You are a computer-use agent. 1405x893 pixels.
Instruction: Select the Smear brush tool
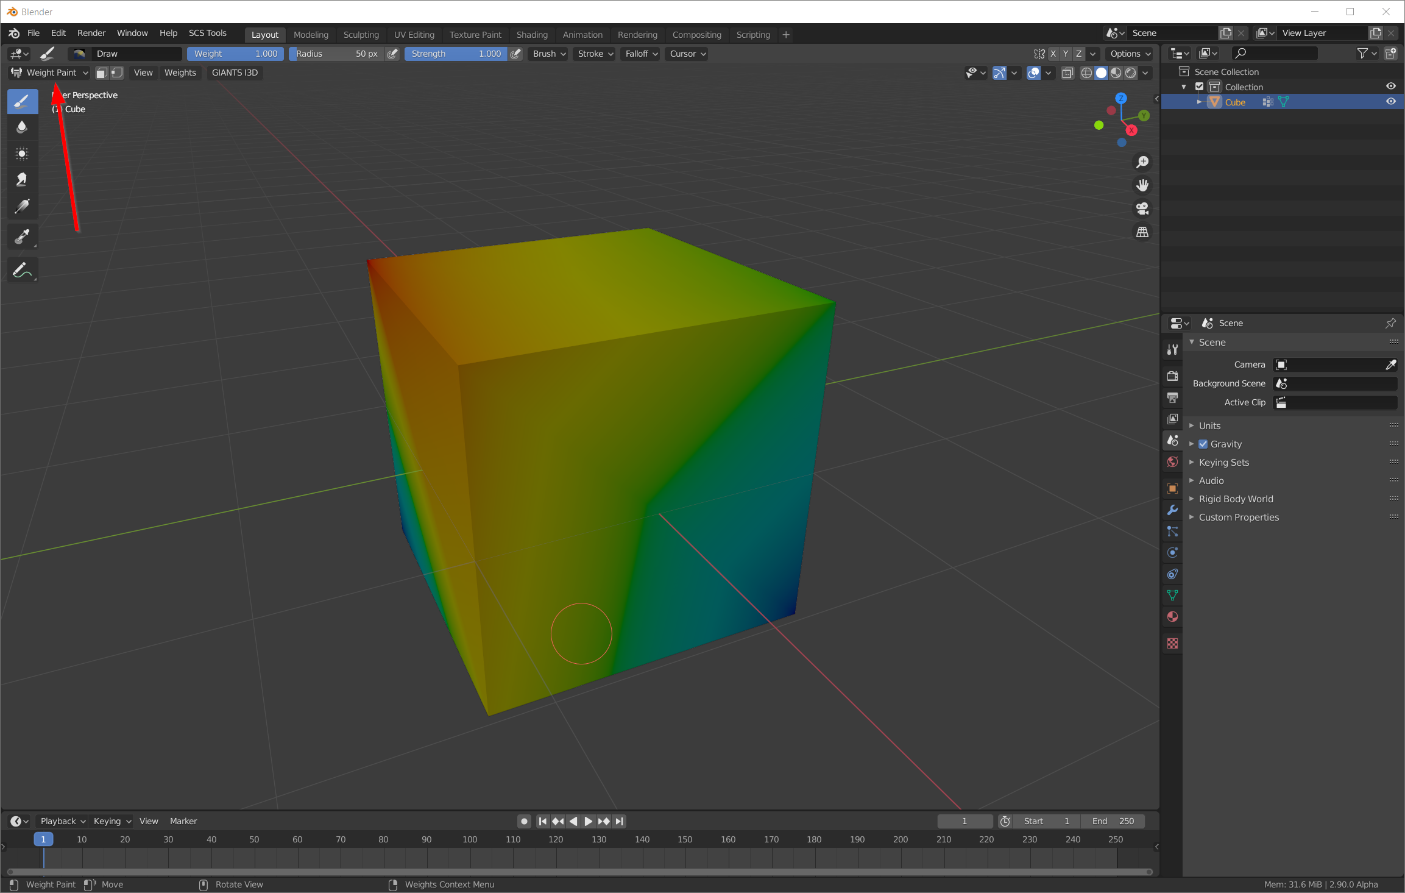point(23,179)
